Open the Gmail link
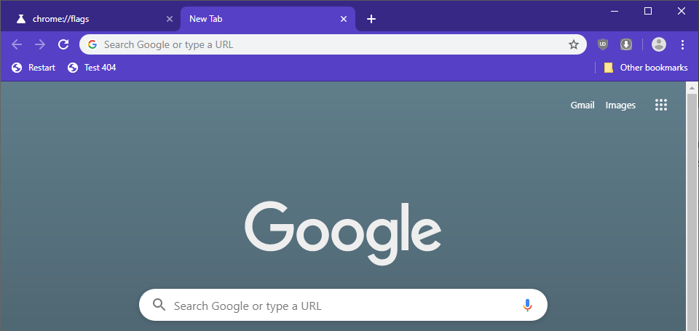 tap(582, 105)
